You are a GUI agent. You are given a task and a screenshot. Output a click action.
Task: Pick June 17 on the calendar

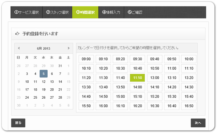pyautogui.click(x=27, y=90)
